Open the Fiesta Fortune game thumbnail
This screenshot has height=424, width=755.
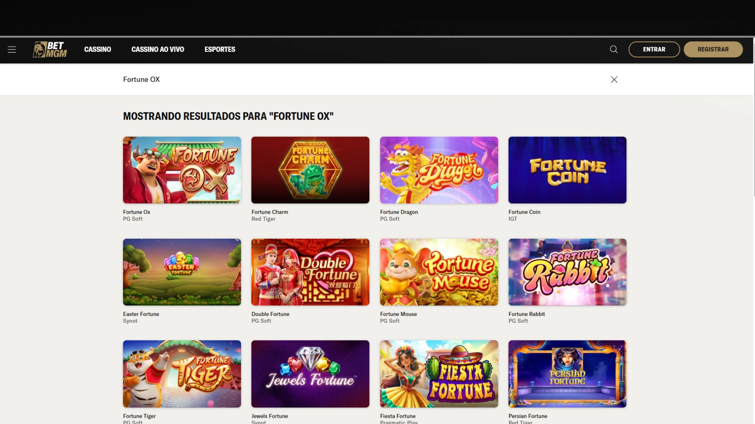(439, 374)
